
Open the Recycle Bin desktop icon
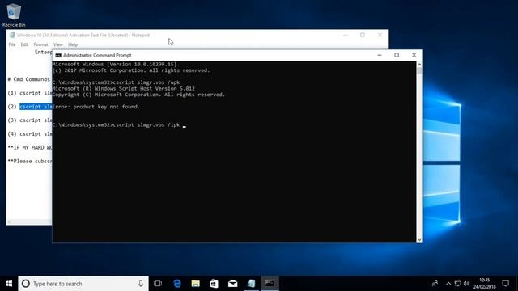[x=14, y=15]
